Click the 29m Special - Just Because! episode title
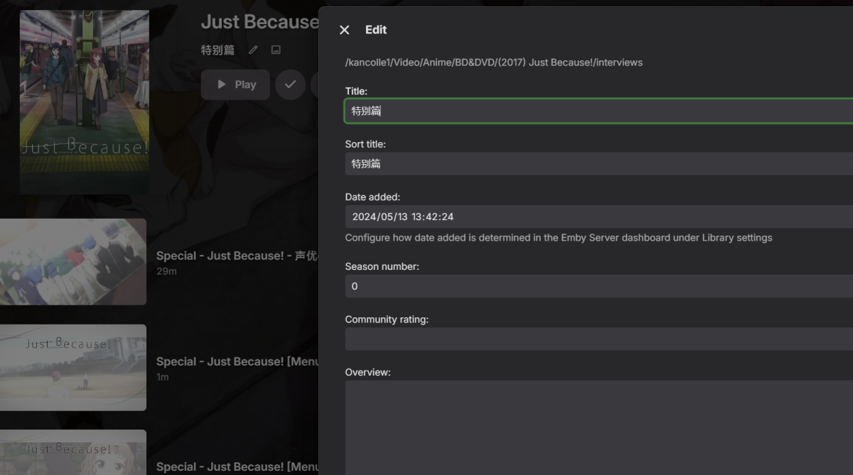Screen dimensions: 853x475 [236, 256]
